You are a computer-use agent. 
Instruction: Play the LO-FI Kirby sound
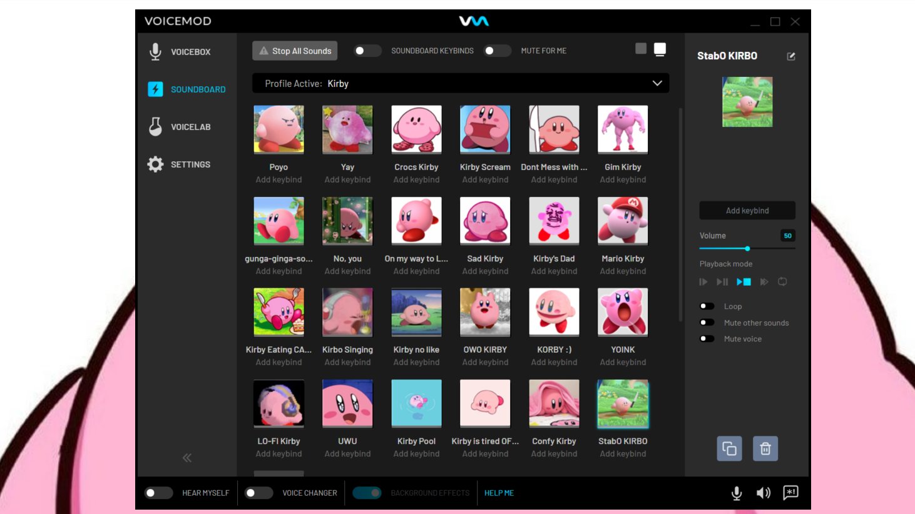tap(279, 403)
